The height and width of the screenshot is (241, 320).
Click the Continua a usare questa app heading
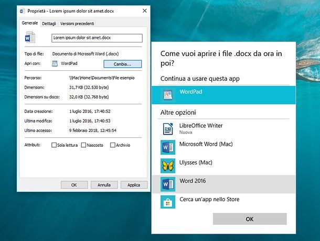coord(200,79)
